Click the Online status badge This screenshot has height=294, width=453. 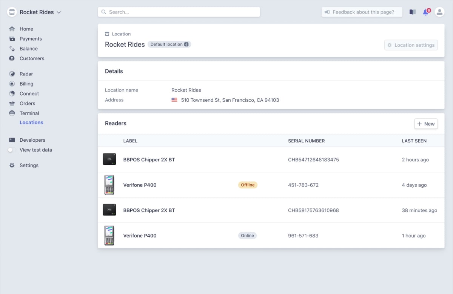[247, 236]
